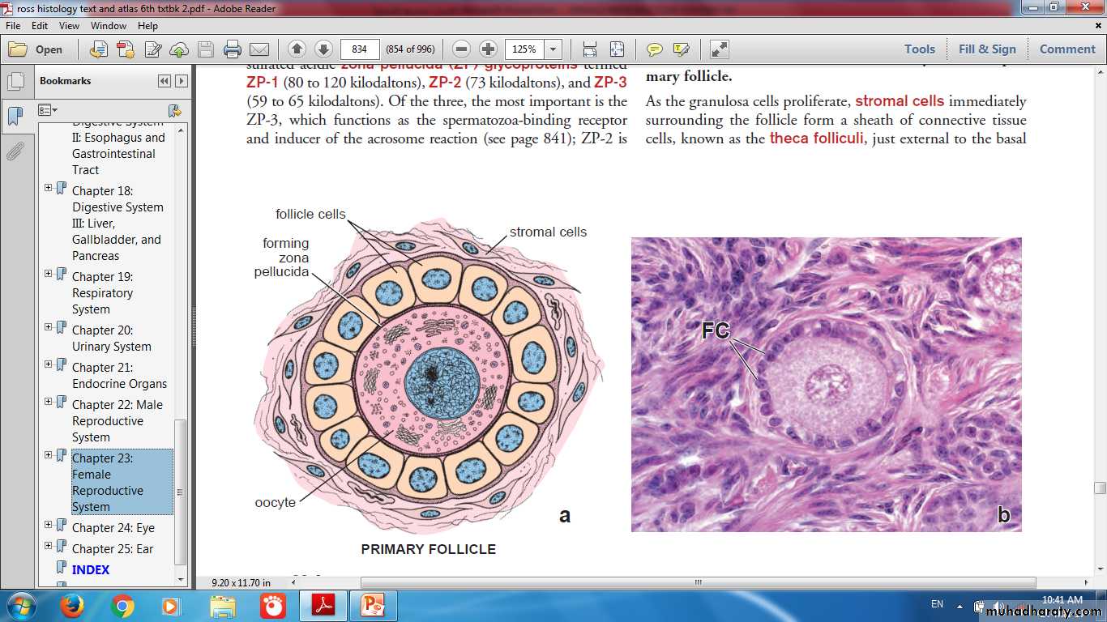Click the email envelope toolbar icon
1107x622 pixels.
[259, 49]
